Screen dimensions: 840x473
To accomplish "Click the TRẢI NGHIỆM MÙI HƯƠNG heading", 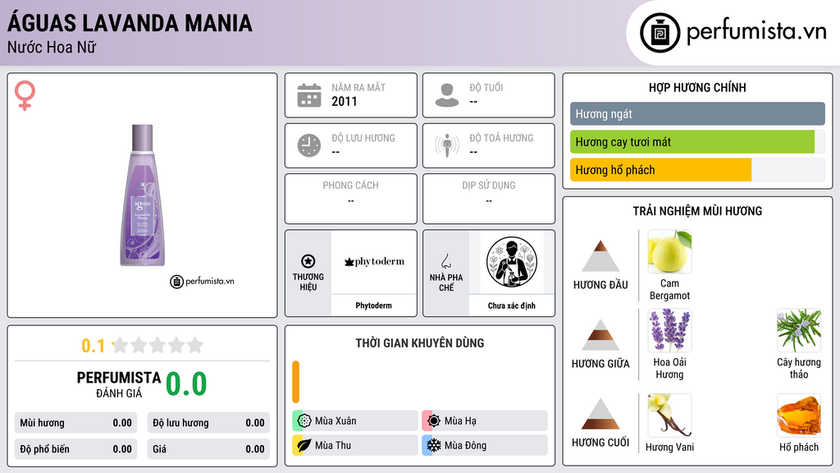I will click(x=697, y=211).
